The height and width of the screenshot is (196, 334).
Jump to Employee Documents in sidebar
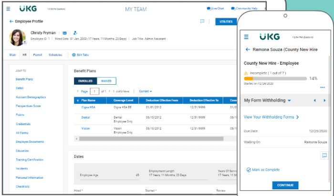pyautogui.click(x=30, y=142)
